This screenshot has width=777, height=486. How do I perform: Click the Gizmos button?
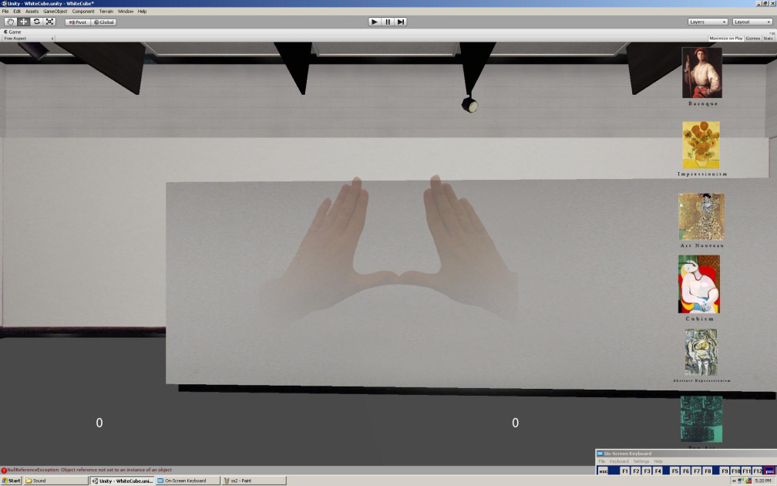pyautogui.click(x=752, y=38)
